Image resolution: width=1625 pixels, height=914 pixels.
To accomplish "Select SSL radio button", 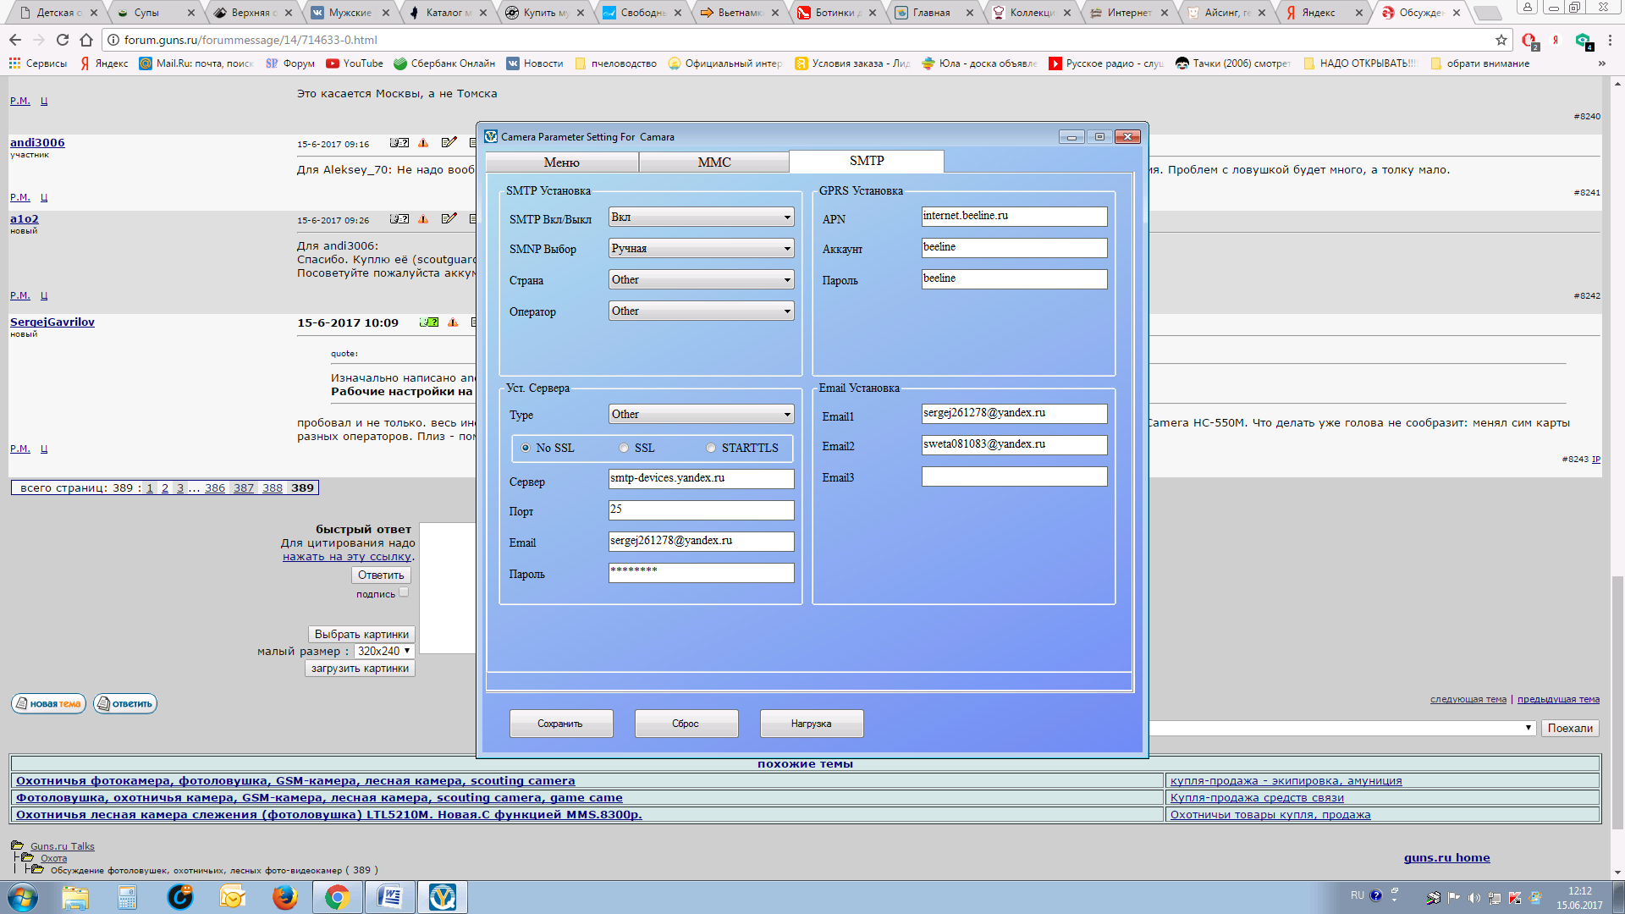I will (x=624, y=448).
